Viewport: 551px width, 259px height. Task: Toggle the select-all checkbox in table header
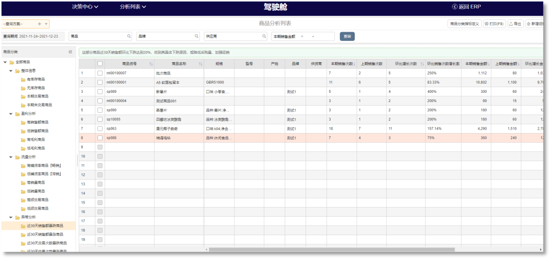[100, 64]
